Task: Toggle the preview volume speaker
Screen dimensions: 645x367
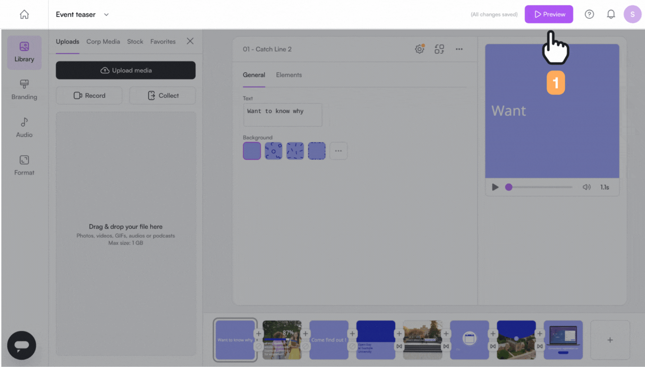Action: click(x=586, y=187)
